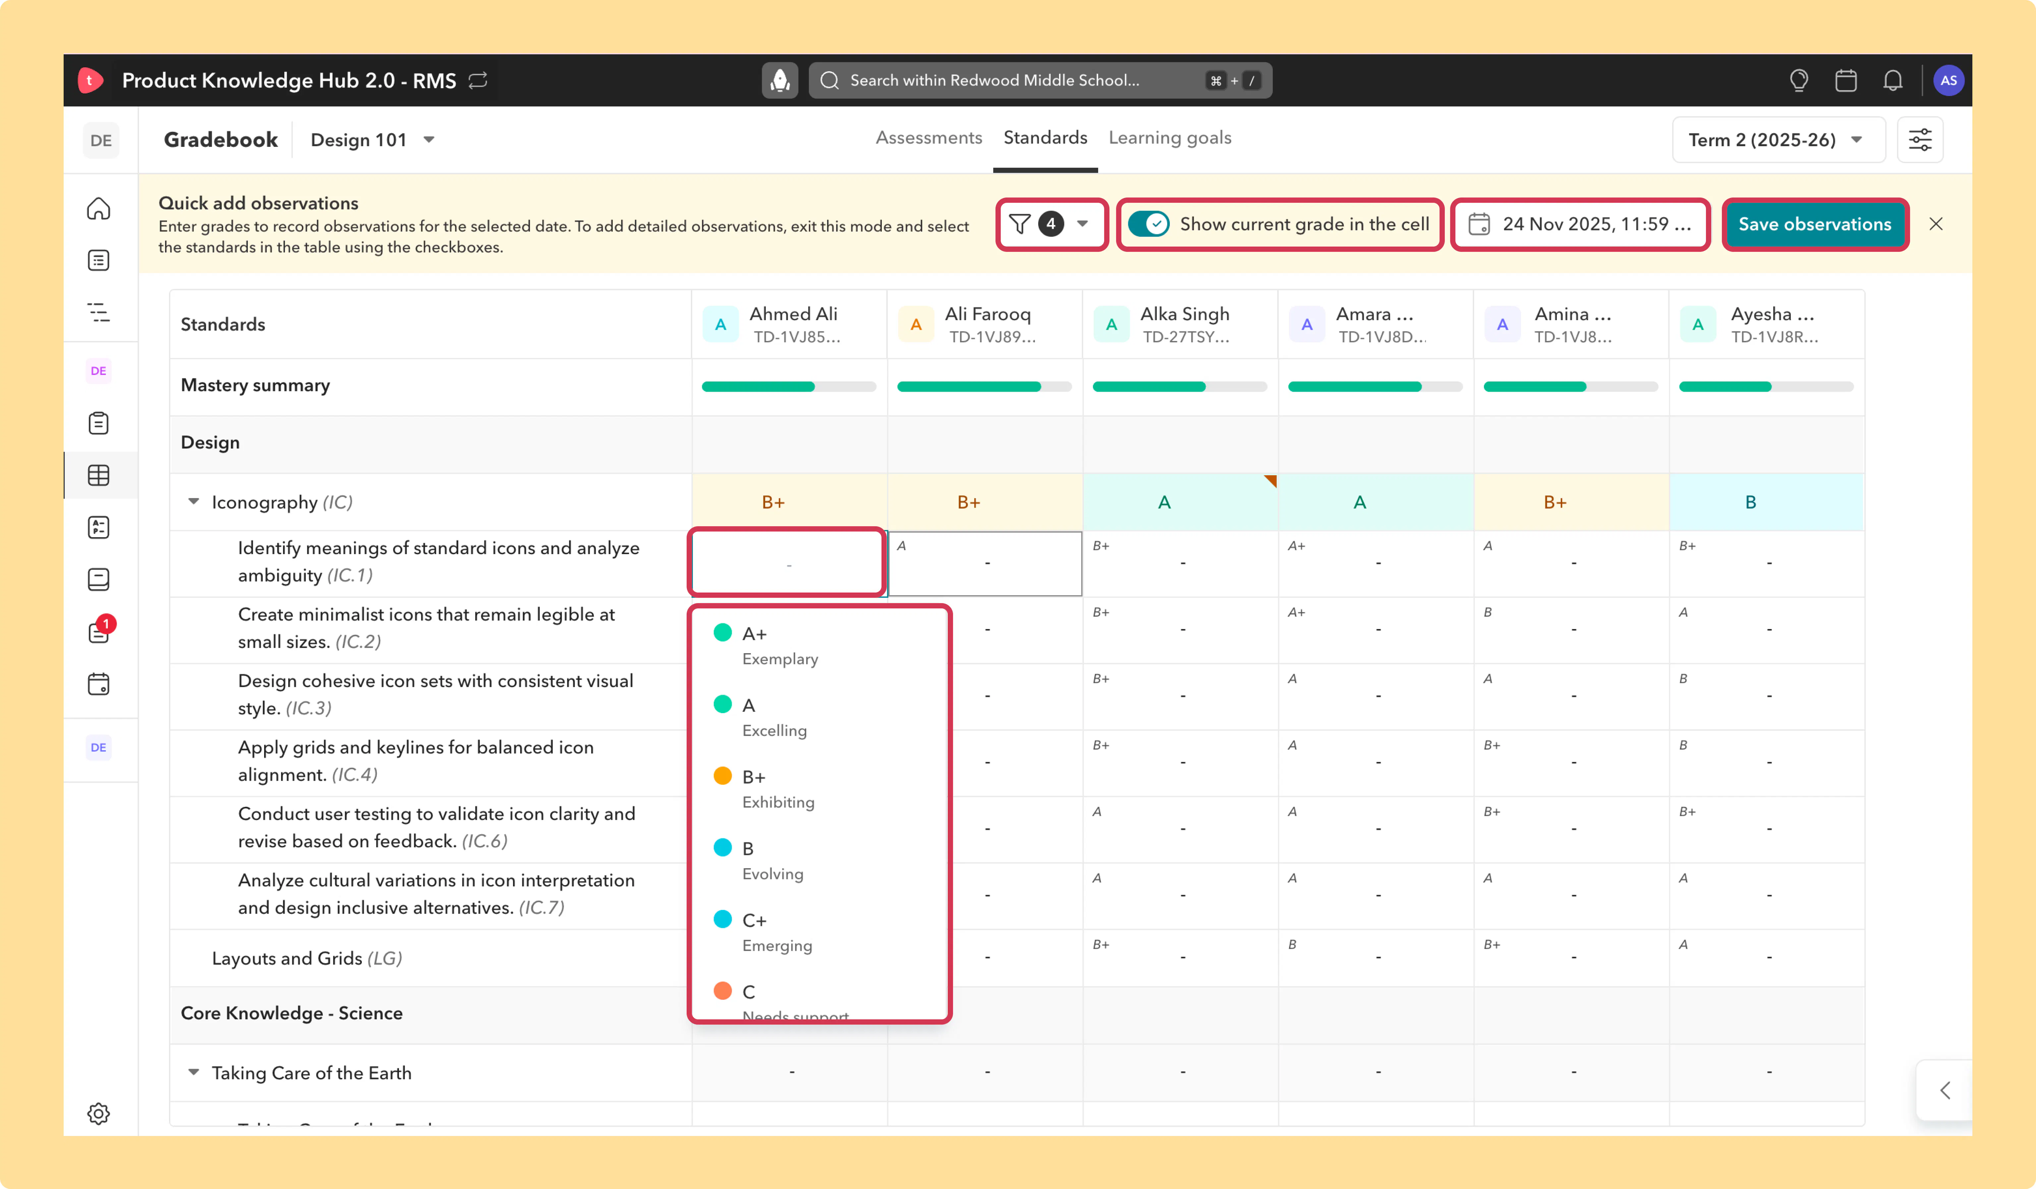This screenshot has height=1189, width=2036.
Task: Click the pink DE class badge in sidebar
Action: (x=98, y=371)
